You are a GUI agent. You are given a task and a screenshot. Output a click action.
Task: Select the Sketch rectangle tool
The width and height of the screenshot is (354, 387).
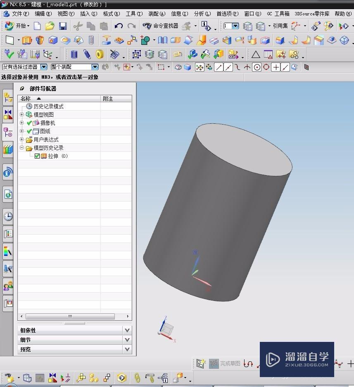[x=10, y=40]
